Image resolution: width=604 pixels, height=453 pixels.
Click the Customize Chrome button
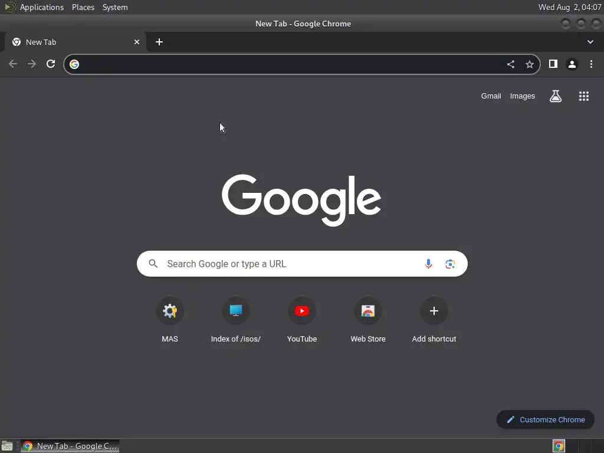(546, 419)
